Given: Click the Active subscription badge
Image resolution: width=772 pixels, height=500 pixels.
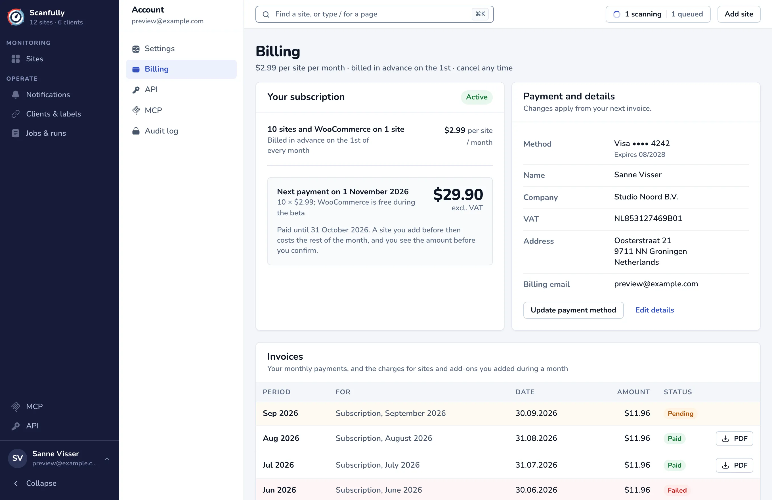Looking at the screenshot, I should pos(477,97).
